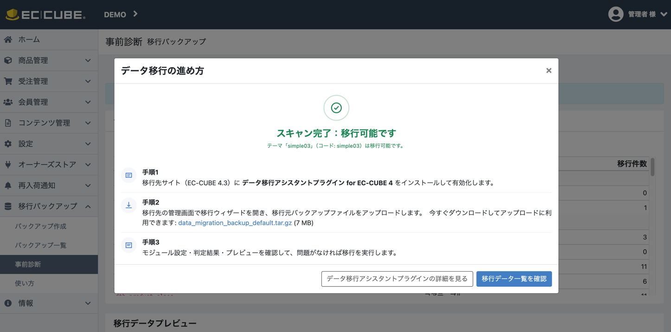This screenshot has width=671, height=332.
Task: Expand the 設定 menu chevron
Action: click(x=88, y=144)
